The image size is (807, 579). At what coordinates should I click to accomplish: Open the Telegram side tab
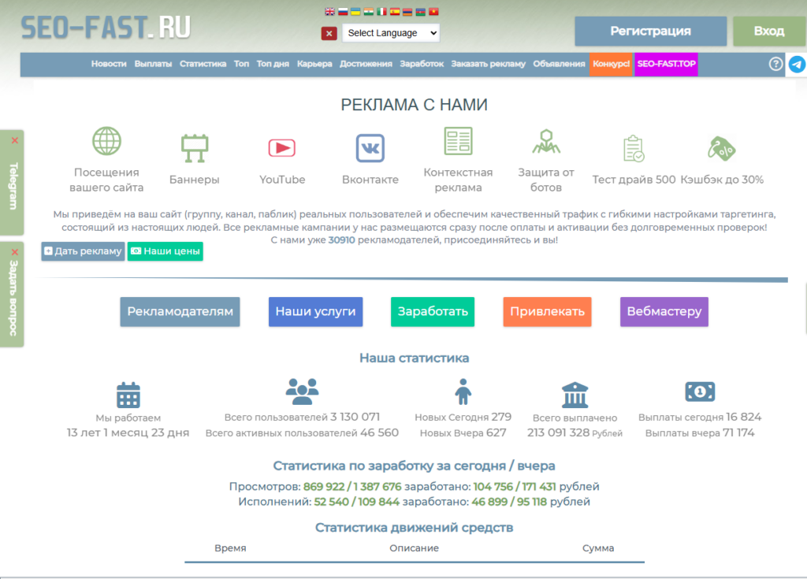click(x=13, y=187)
